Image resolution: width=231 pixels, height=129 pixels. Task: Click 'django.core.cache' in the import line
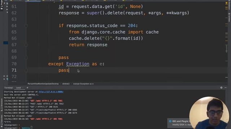point(104,32)
